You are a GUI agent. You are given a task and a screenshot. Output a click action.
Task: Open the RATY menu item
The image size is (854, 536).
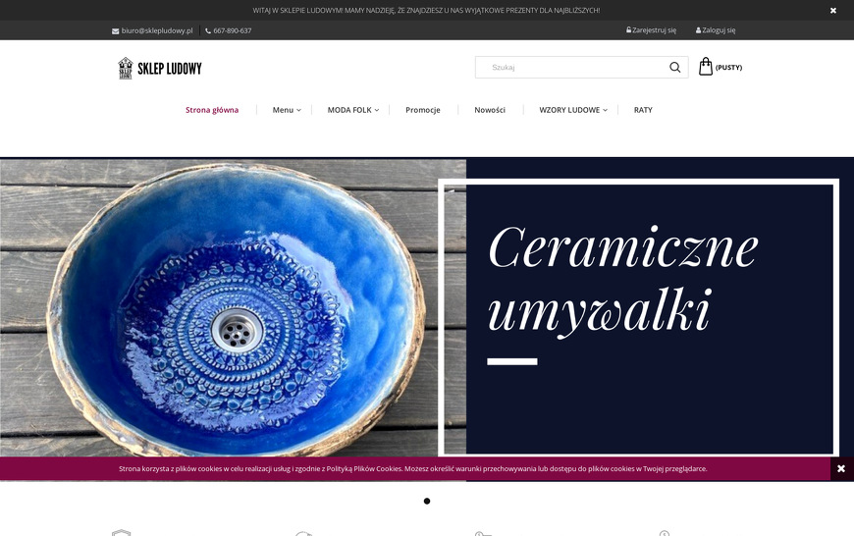pyautogui.click(x=643, y=110)
